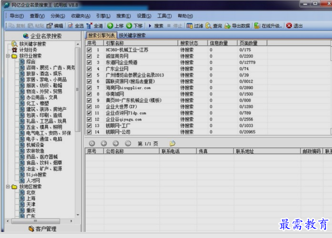
Task: Toggle checkbox for HC360-机械工业-江苏
Action: coord(89,50)
